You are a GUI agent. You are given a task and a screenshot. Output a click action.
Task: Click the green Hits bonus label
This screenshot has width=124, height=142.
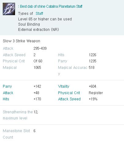pyautogui.click(x=6, y=99)
